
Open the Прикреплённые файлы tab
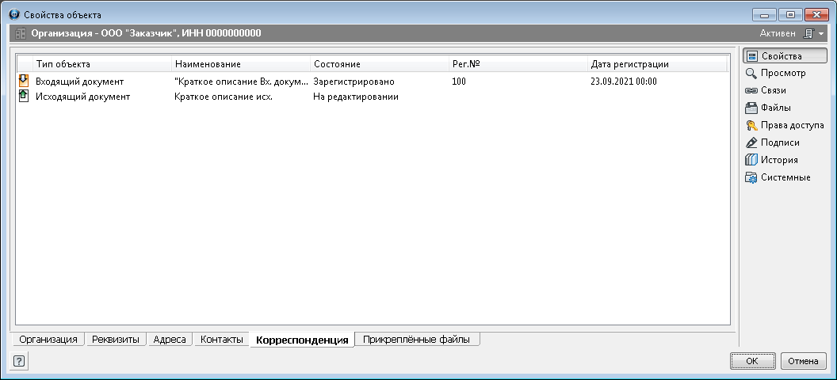click(x=416, y=340)
